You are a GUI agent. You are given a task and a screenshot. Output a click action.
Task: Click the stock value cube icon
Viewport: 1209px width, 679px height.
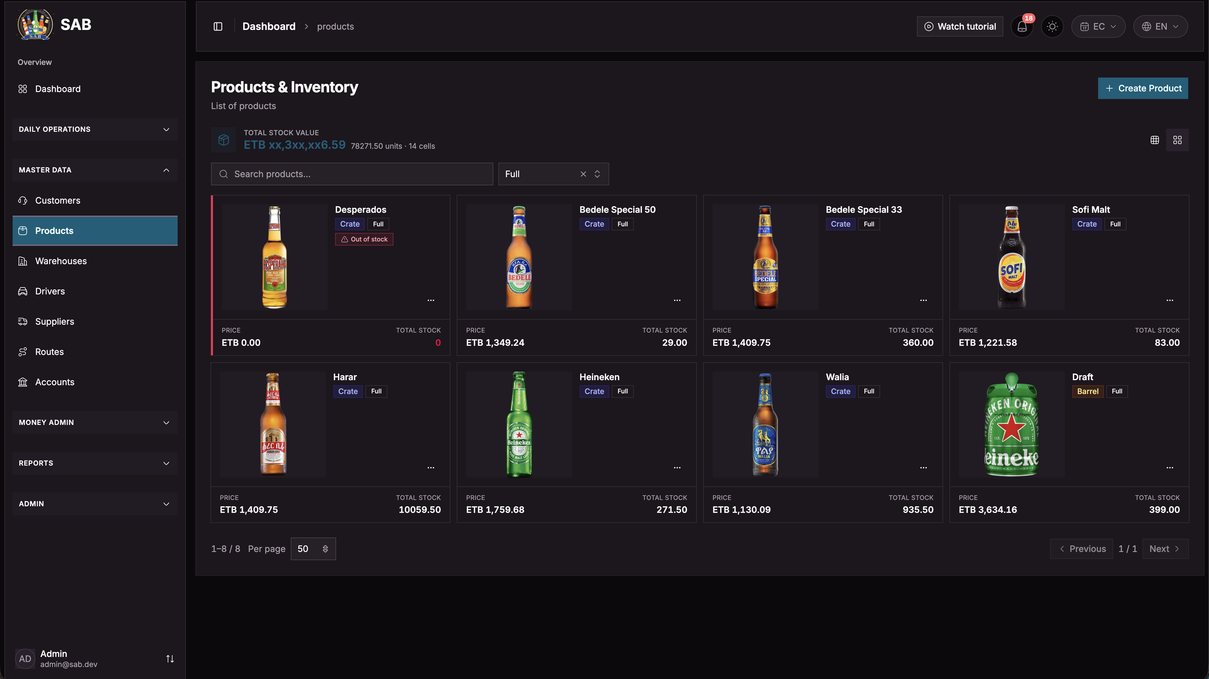[224, 140]
